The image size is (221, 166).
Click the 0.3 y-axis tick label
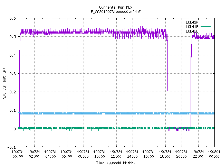(x=12, y=74)
